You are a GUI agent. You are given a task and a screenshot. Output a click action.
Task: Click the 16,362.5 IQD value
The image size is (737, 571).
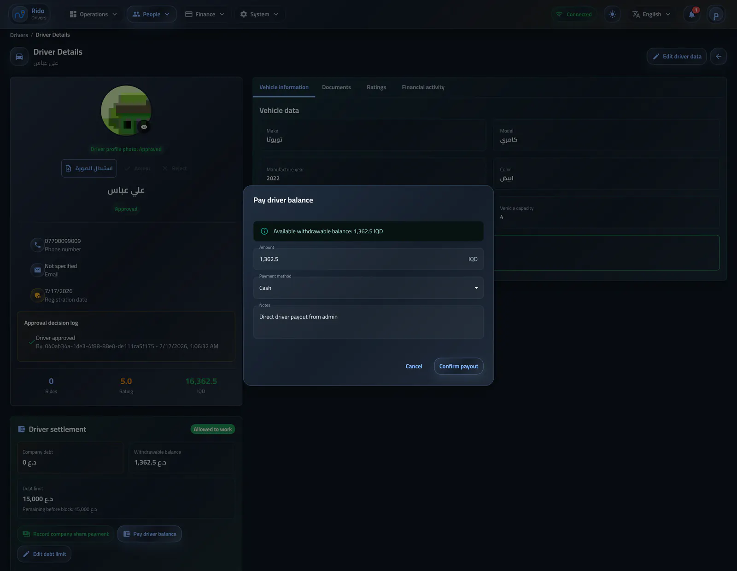pyautogui.click(x=201, y=381)
